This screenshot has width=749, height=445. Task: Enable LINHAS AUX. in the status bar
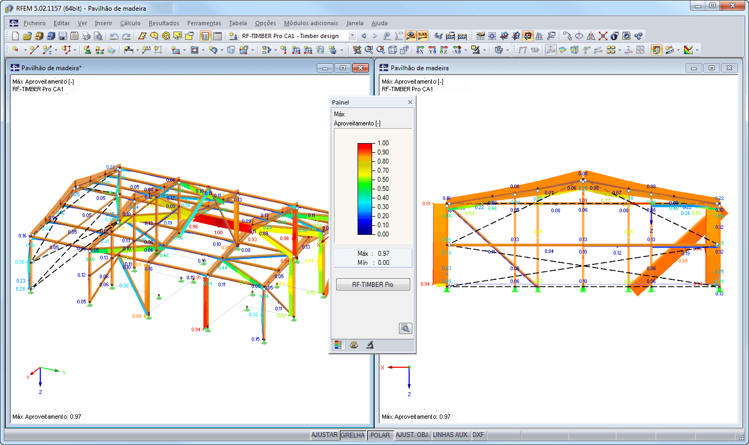coord(450,435)
